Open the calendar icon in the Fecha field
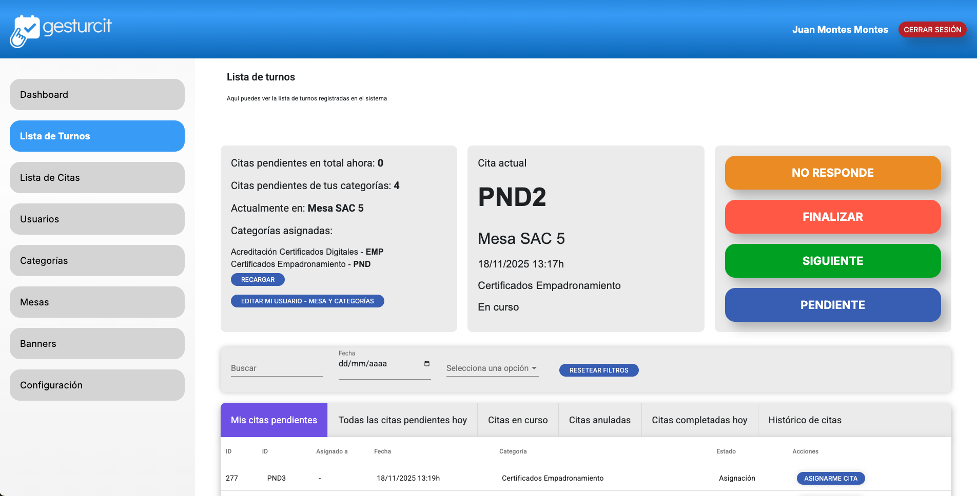This screenshot has height=496, width=977. pyautogui.click(x=426, y=364)
